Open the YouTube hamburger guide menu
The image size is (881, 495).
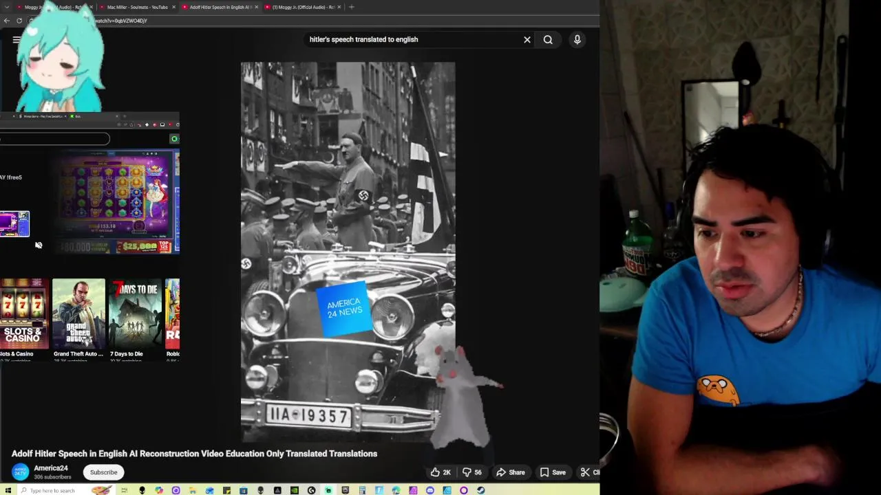(x=17, y=39)
